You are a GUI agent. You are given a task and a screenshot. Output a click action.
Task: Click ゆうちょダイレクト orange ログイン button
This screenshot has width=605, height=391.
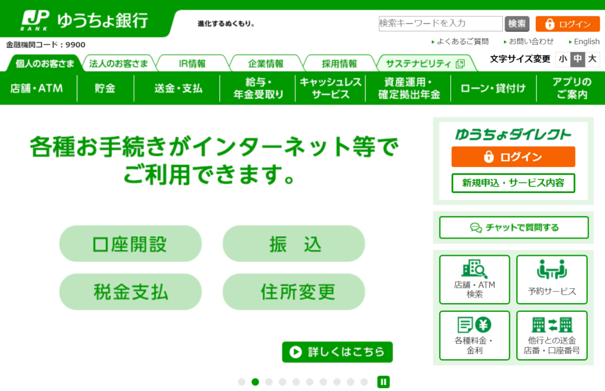click(513, 157)
